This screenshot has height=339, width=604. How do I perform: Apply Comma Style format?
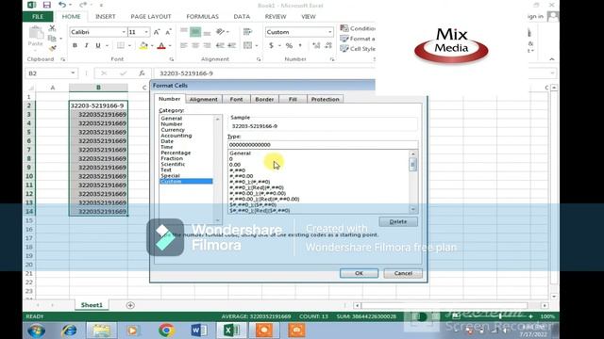[300, 46]
